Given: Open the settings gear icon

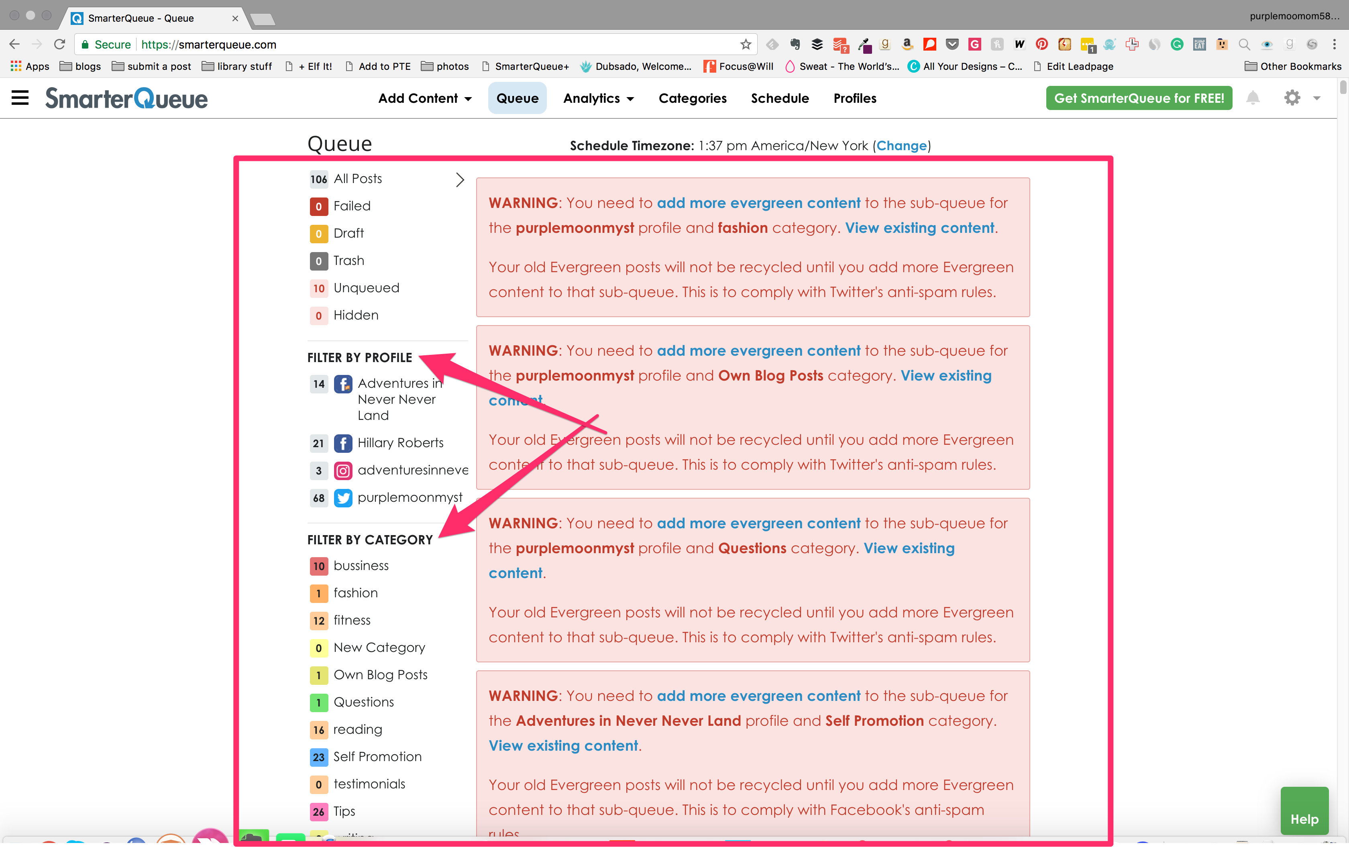Looking at the screenshot, I should (1292, 98).
